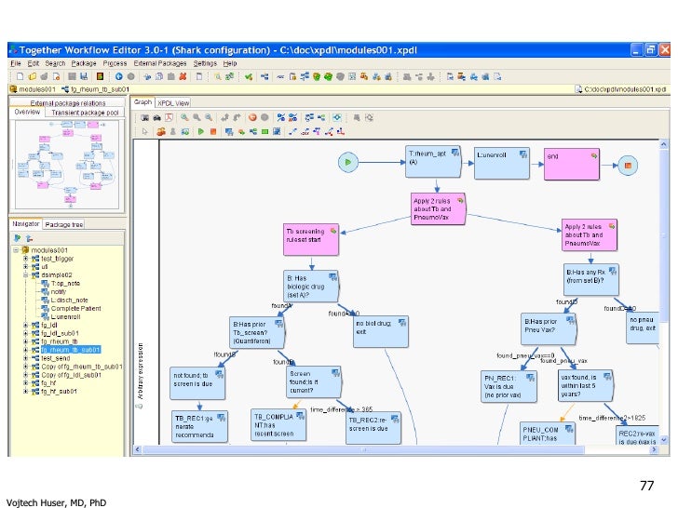Open the File menu
Viewport: 678px width, 508px height.
pos(16,63)
